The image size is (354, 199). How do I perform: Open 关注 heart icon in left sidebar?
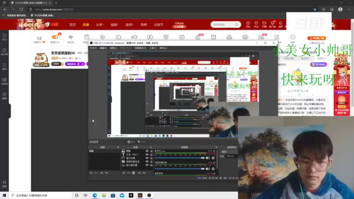pyautogui.click(x=4, y=37)
